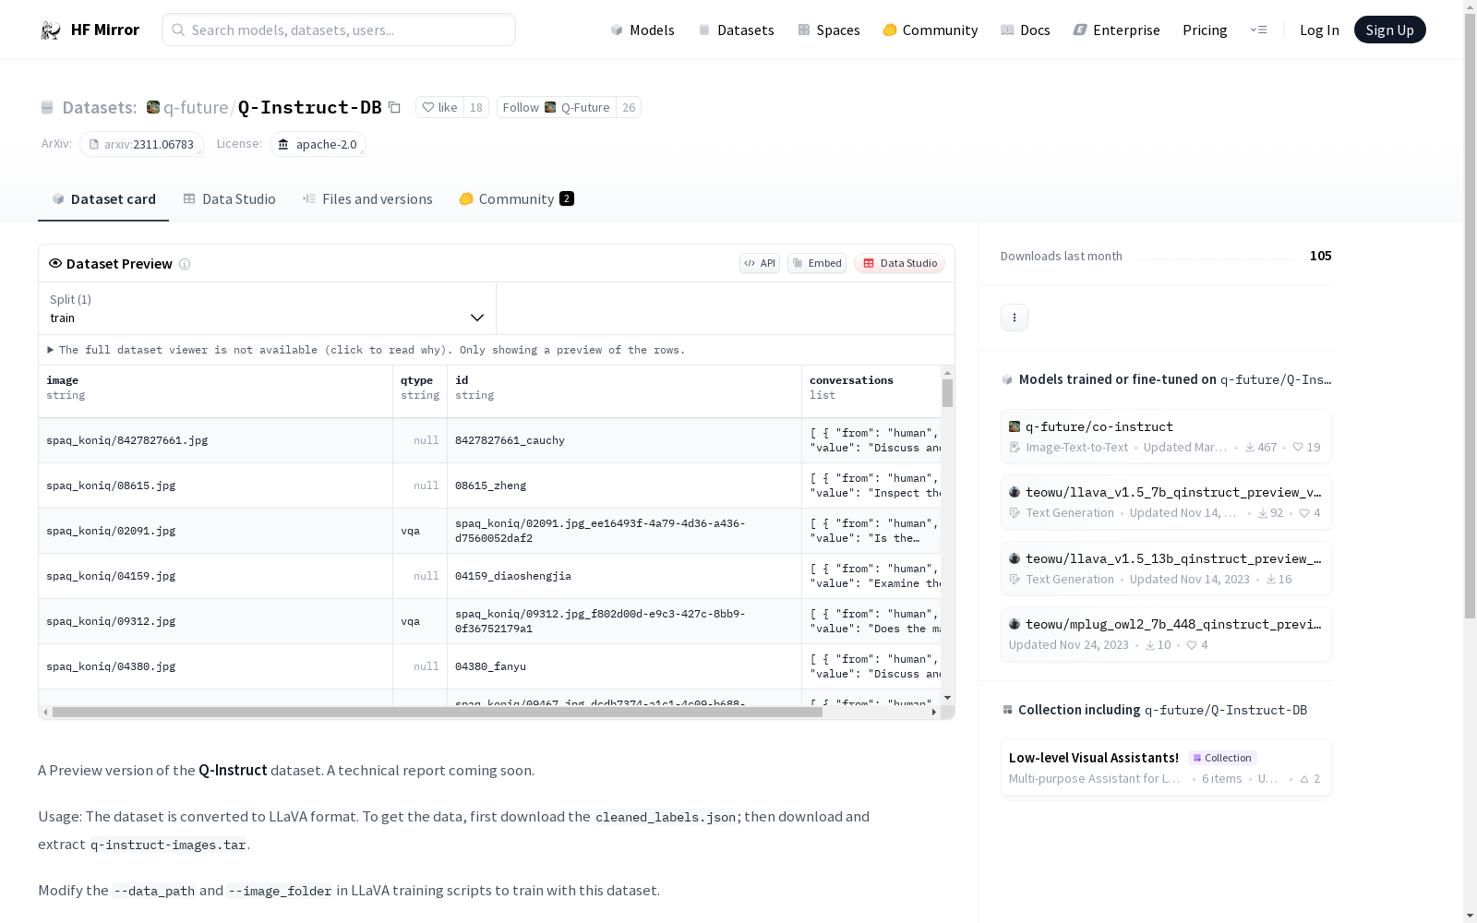Select cell 8427827661_cauchy

625,440
